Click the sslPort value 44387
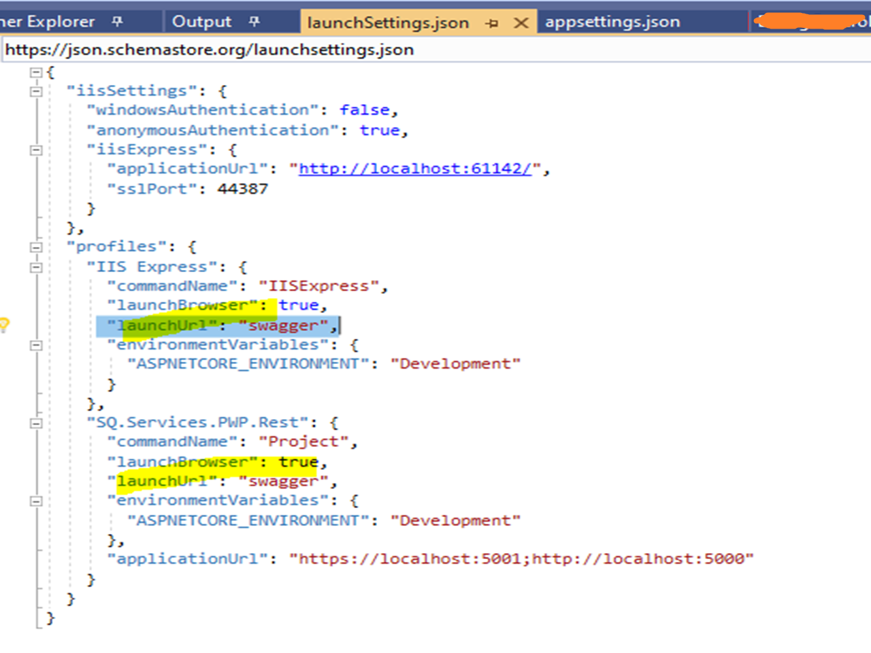871x653 pixels. click(242, 189)
